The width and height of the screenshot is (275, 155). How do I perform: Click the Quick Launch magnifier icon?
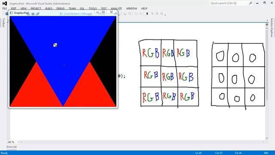pyautogui.click(x=251, y=3)
